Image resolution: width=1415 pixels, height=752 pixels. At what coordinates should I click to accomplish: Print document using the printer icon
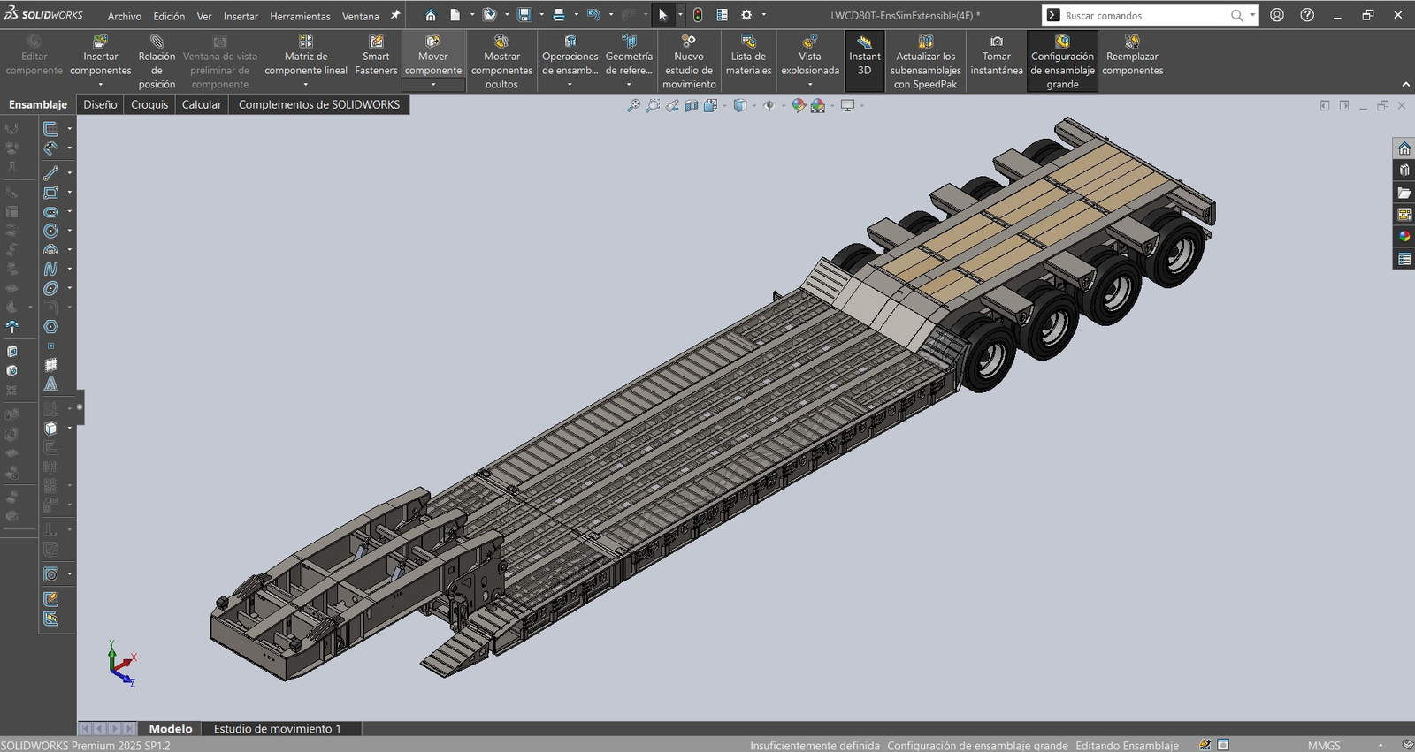click(x=559, y=15)
